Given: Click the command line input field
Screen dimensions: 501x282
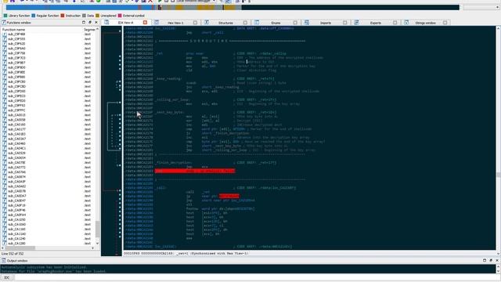Looking at the screenshot, I should coord(257,277).
